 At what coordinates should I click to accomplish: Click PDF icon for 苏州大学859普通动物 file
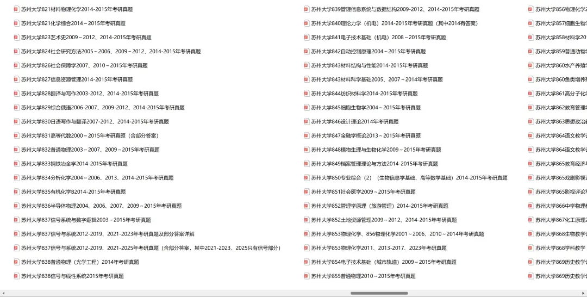[x=531, y=51]
